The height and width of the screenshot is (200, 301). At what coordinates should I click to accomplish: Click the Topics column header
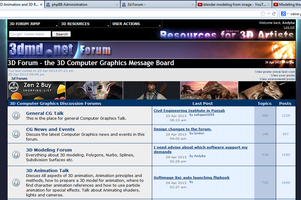point(265,103)
